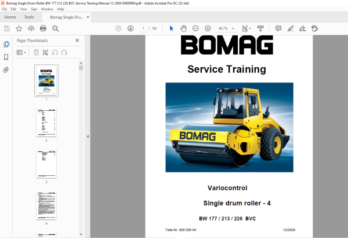Screen dimensions: 348x238
Task: Bookmark the file with the star icon
Action: 19,28
